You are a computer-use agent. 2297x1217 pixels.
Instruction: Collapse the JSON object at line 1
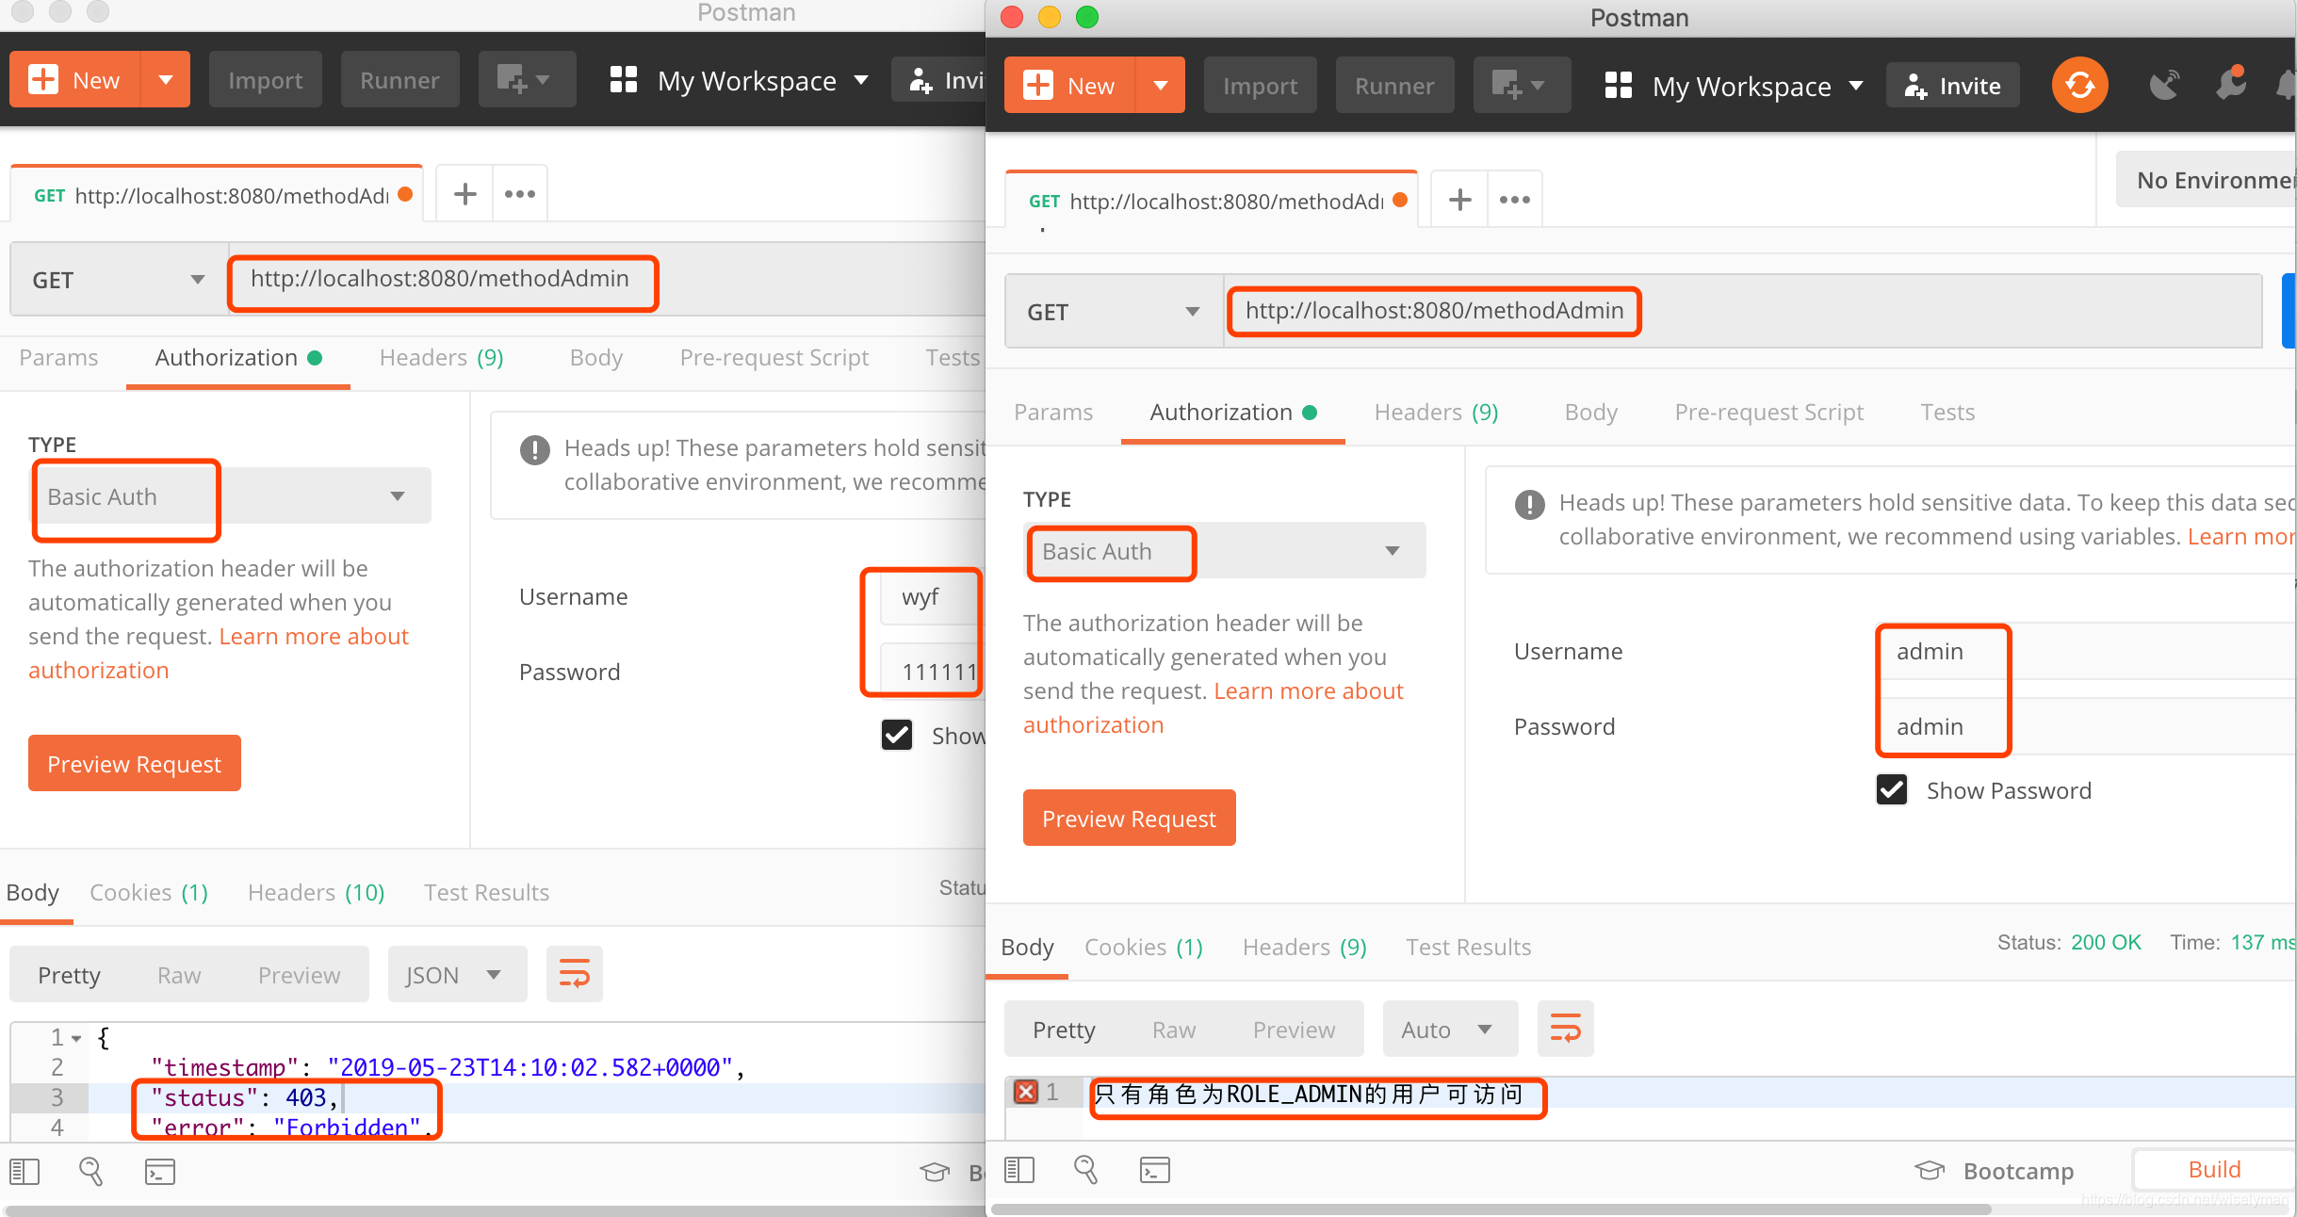76,1038
